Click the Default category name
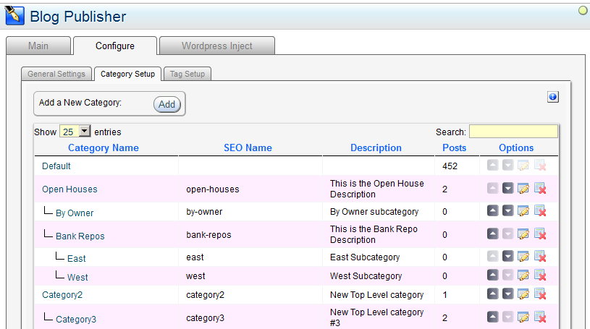Viewport: 590px width, 329px height. [56, 166]
